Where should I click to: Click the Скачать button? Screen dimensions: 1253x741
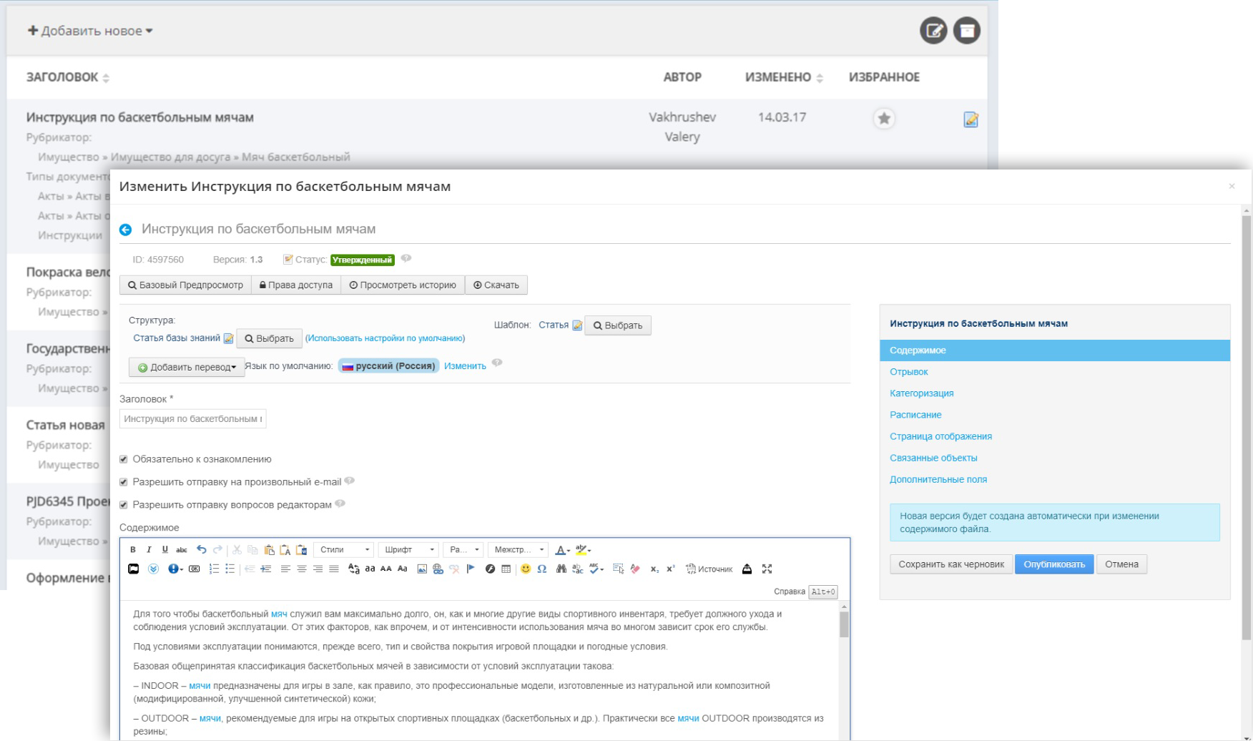[496, 285]
